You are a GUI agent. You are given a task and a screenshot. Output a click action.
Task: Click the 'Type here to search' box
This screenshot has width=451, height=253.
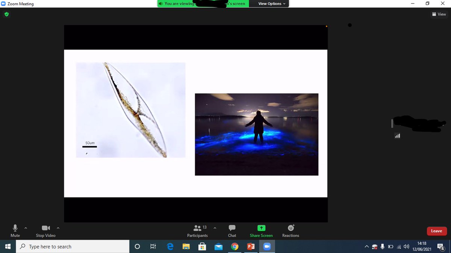(x=73, y=247)
